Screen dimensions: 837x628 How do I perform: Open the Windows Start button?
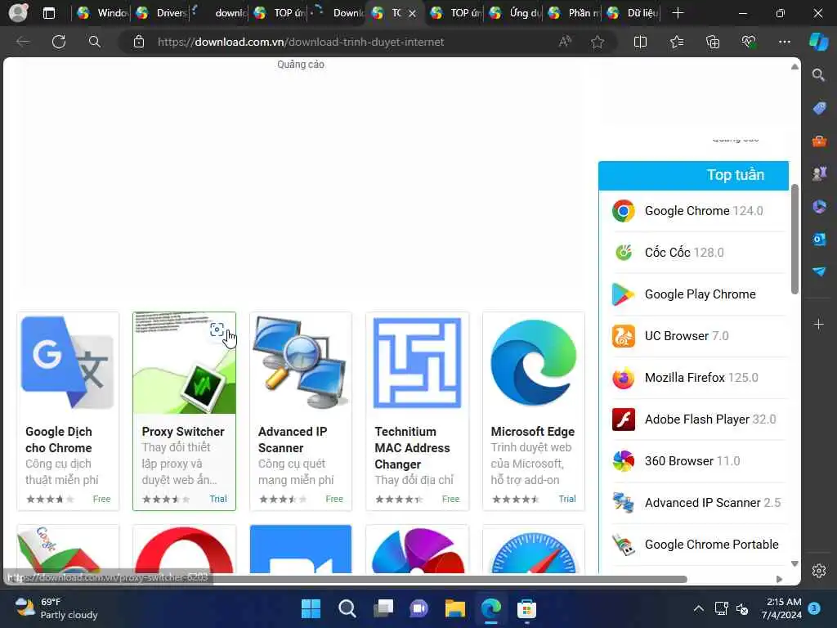point(311,608)
